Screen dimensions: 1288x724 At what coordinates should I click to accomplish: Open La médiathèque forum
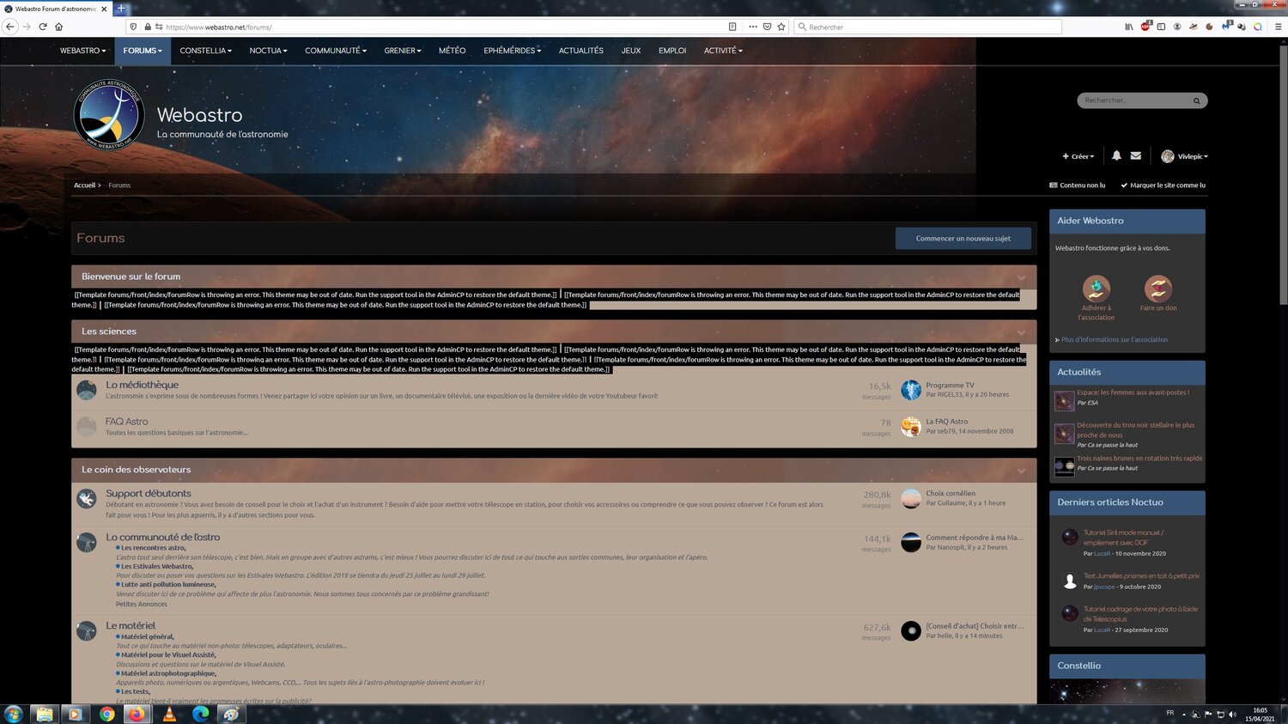(143, 385)
